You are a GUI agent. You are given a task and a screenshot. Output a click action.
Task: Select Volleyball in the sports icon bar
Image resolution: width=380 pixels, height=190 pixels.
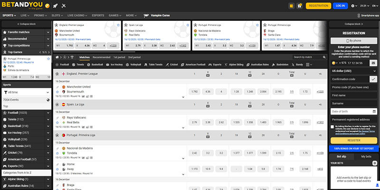[133, 65]
